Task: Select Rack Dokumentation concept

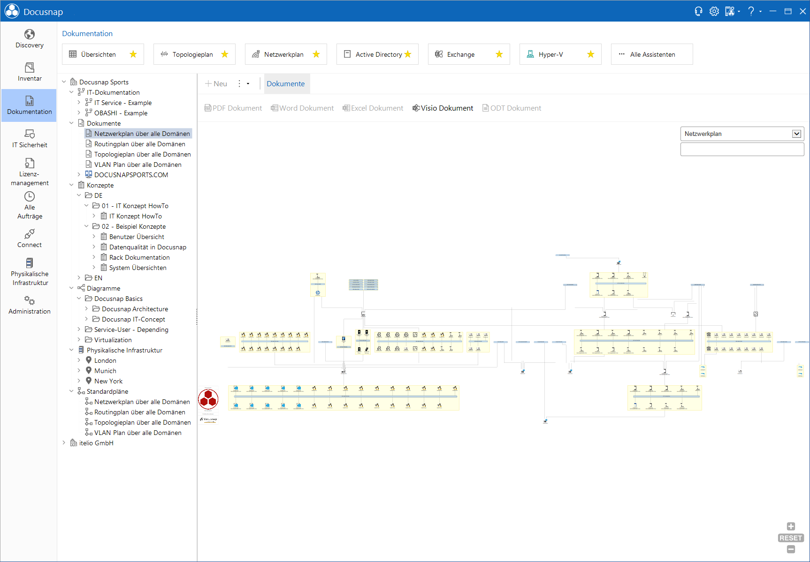Action: (x=139, y=257)
